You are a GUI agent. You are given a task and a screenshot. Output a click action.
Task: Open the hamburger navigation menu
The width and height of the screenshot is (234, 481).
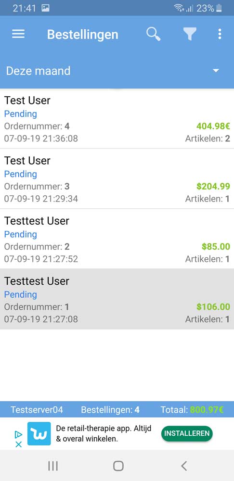click(x=18, y=34)
